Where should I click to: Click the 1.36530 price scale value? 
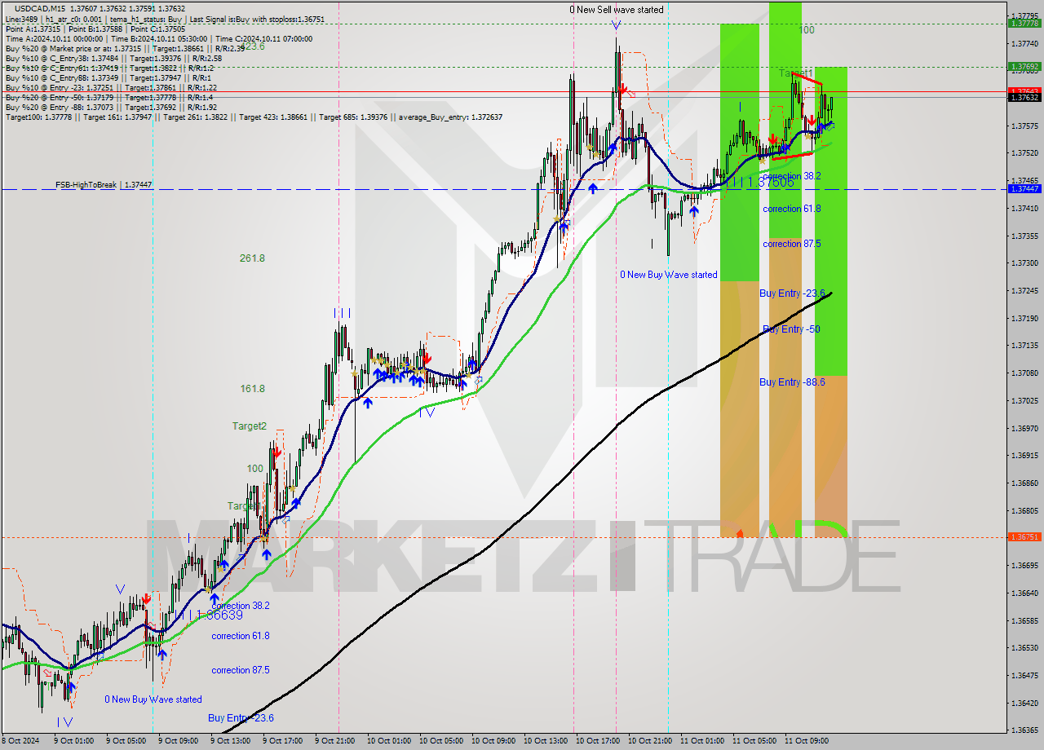click(x=1024, y=647)
